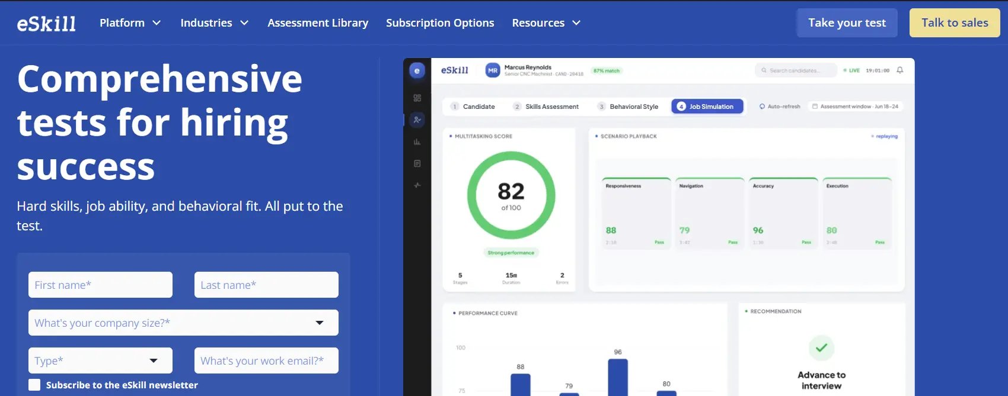Open the Responsiveness score card

tap(636, 213)
